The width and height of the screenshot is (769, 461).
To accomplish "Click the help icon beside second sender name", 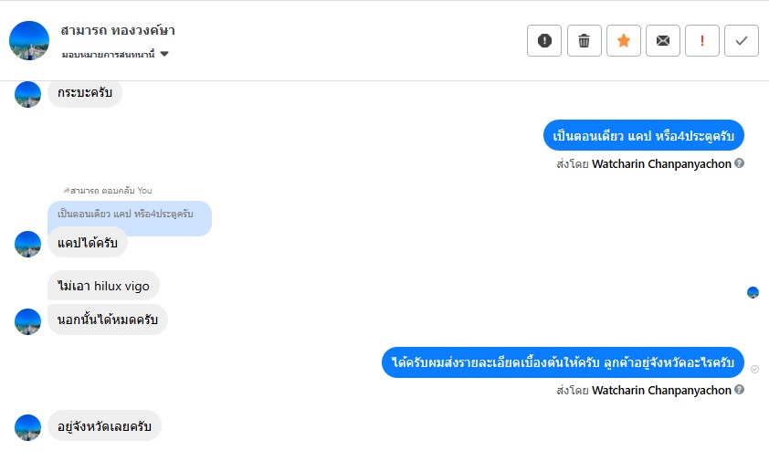I will click(x=740, y=390).
